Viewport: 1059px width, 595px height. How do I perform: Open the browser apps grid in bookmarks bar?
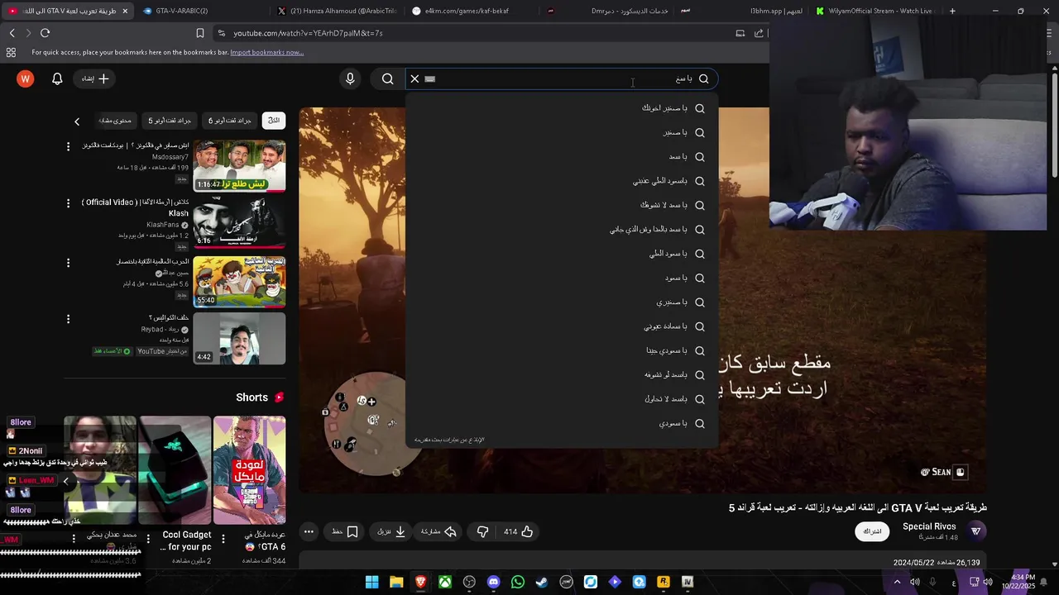(x=11, y=52)
